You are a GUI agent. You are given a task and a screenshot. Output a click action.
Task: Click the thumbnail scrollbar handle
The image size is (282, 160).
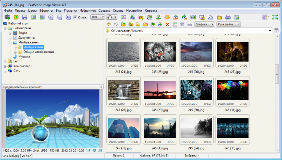pyautogui.click(x=277, y=74)
